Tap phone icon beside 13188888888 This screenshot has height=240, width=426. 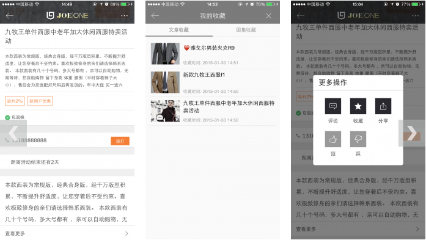[7, 140]
